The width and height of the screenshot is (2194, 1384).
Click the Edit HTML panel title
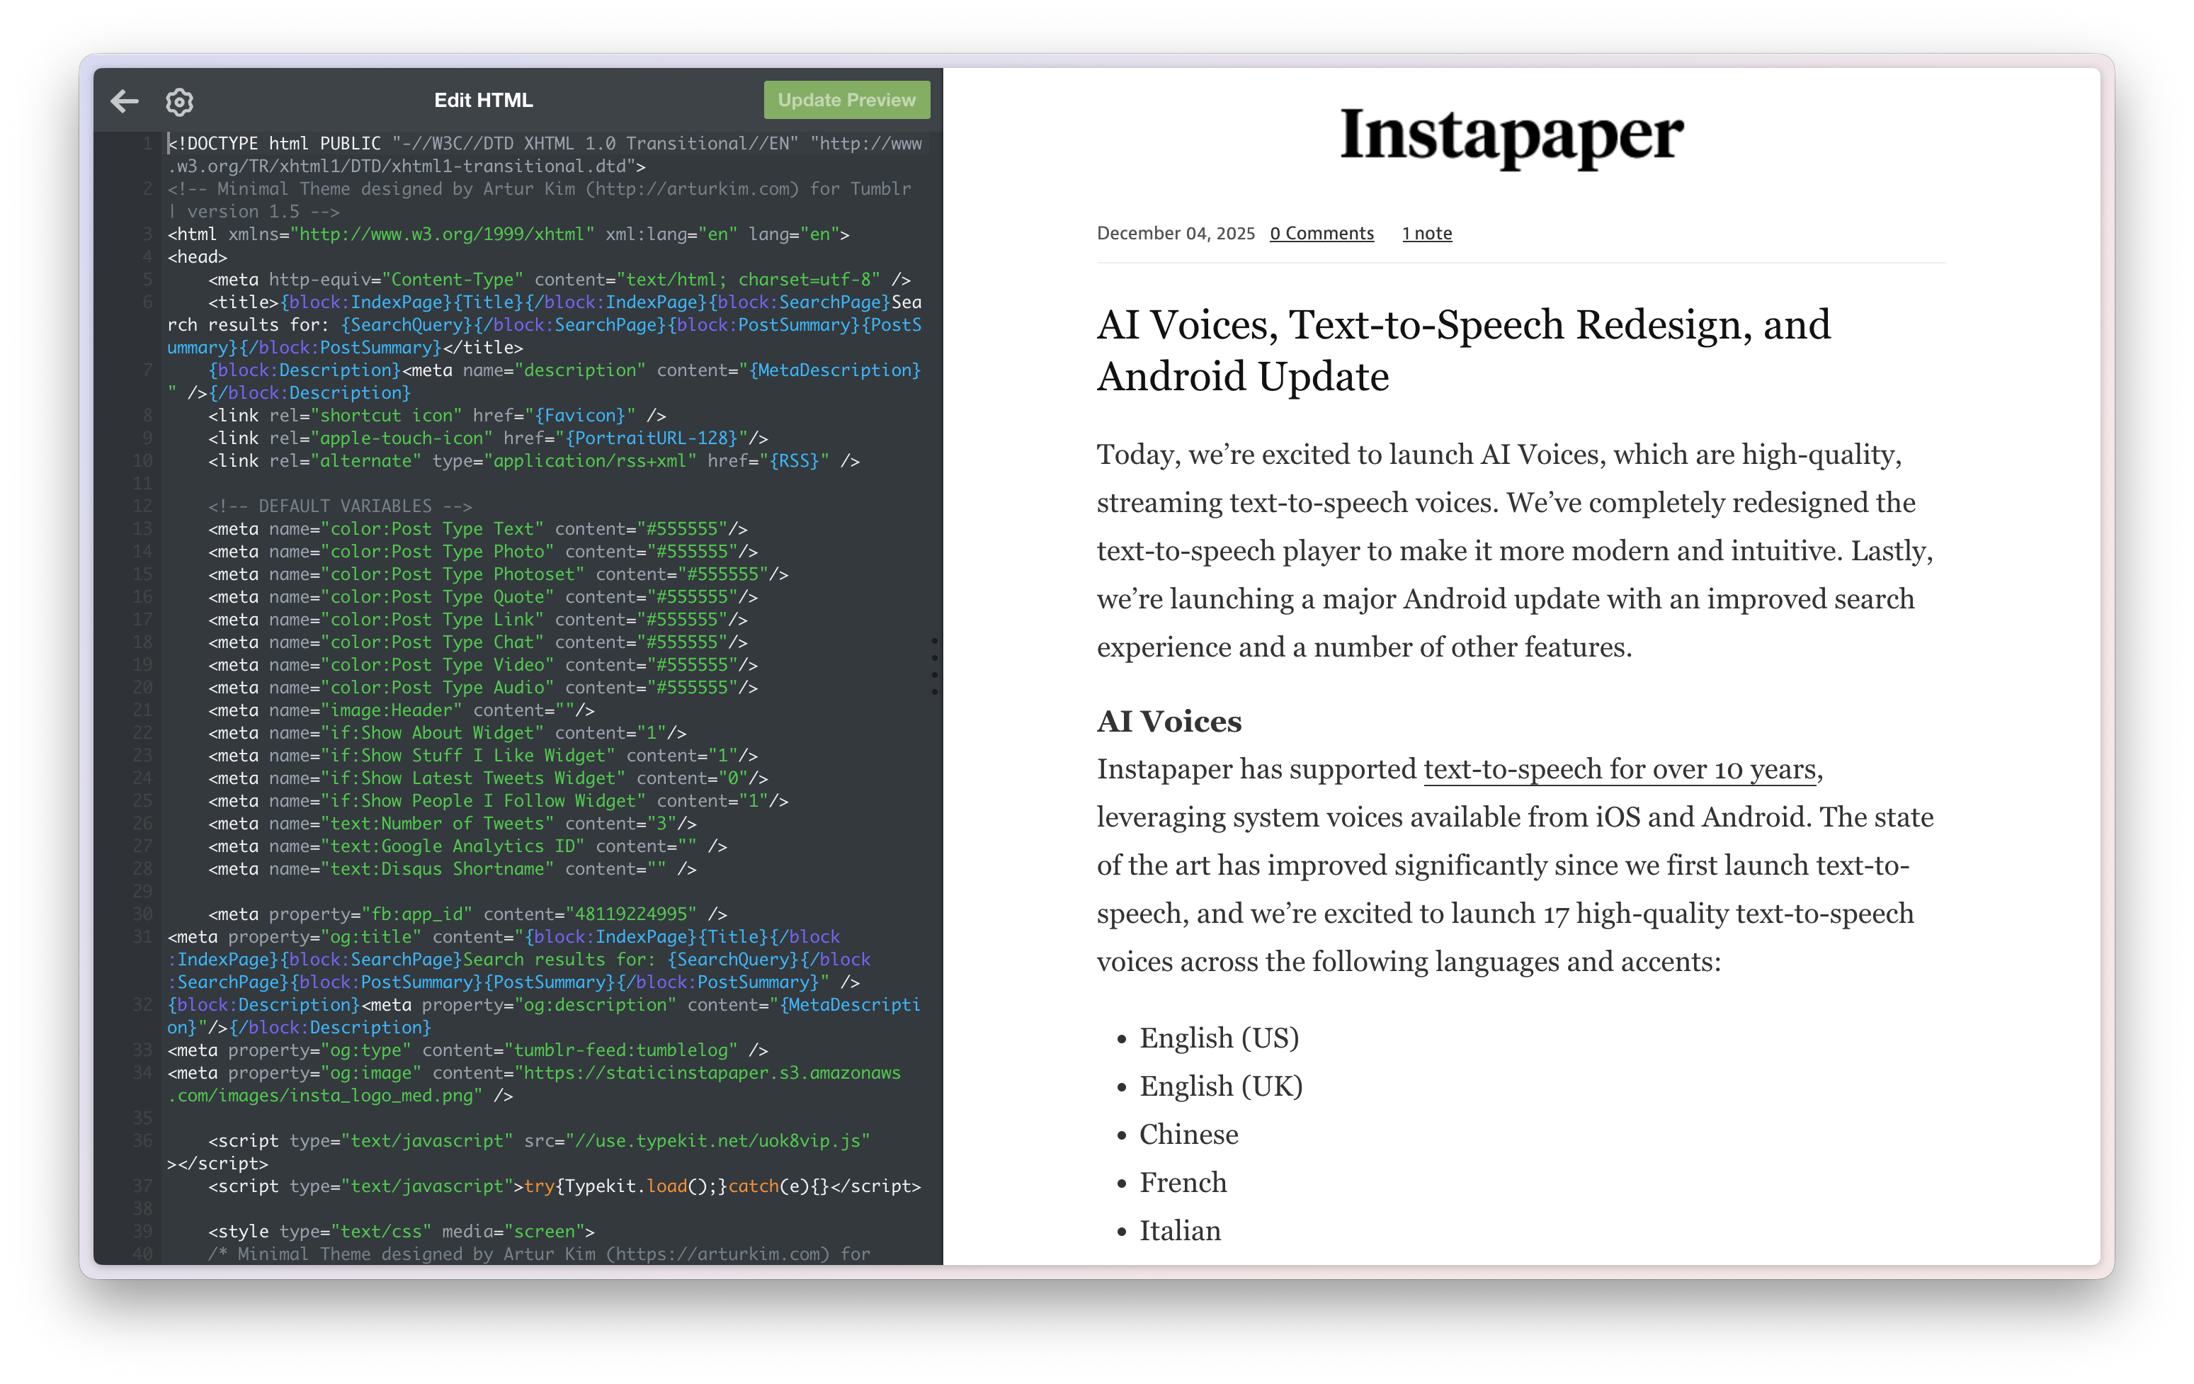click(483, 101)
